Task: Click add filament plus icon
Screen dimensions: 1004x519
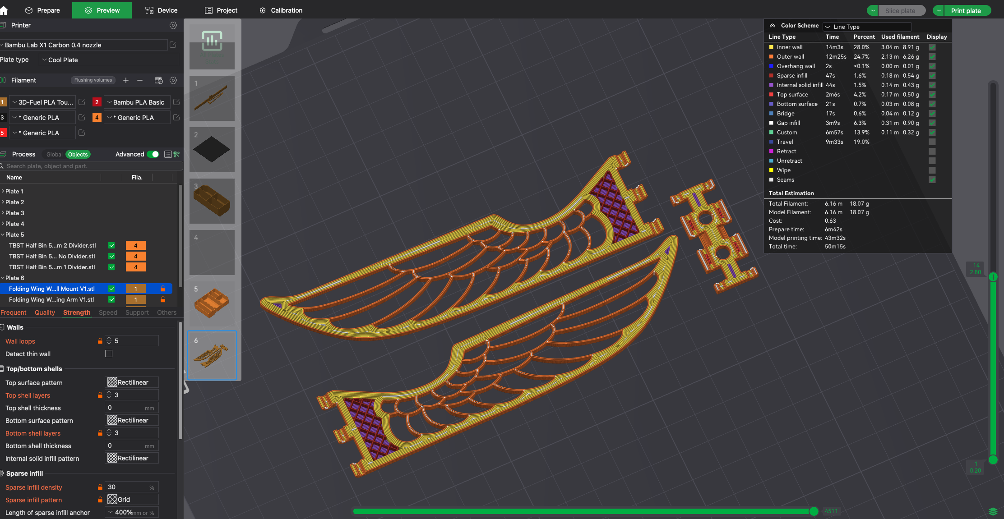Action: point(126,80)
